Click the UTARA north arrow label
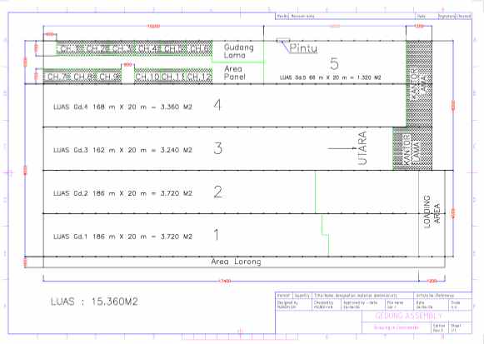The image size is (484, 344). tap(362, 147)
